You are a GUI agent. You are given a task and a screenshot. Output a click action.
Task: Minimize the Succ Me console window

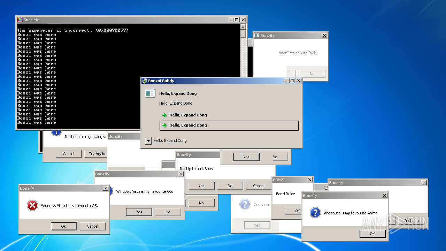[231, 20]
